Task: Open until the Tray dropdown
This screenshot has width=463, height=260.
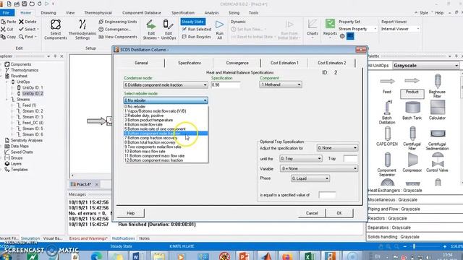Action: coord(301,159)
